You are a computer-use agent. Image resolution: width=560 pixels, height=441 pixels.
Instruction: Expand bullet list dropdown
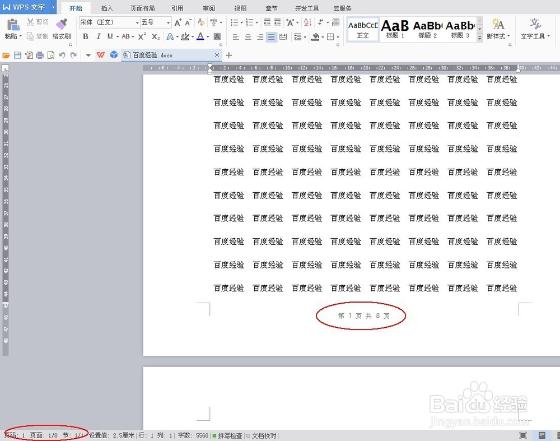click(242, 22)
